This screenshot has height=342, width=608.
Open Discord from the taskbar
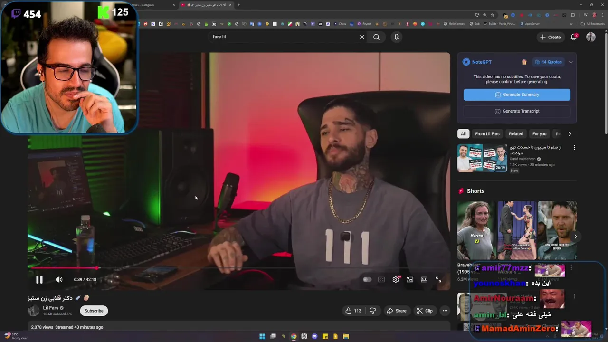[314, 336]
